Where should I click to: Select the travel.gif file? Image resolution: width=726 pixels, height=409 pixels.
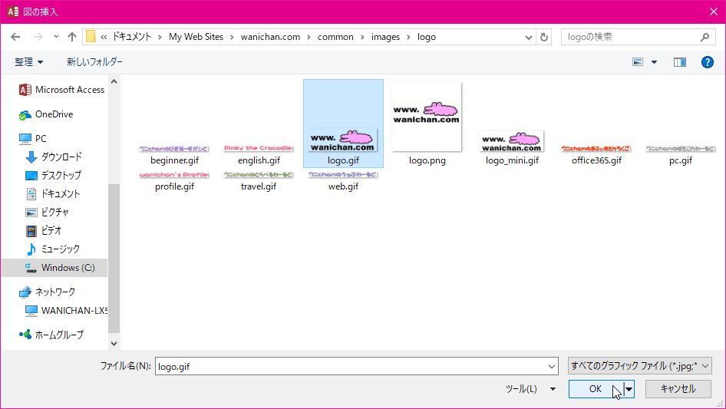point(259,181)
